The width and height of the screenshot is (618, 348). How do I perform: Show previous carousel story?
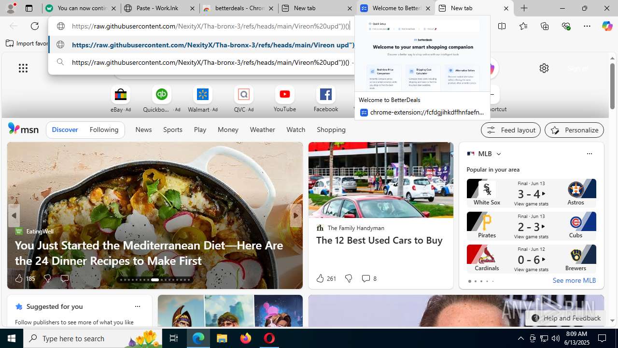coord(14,216)
